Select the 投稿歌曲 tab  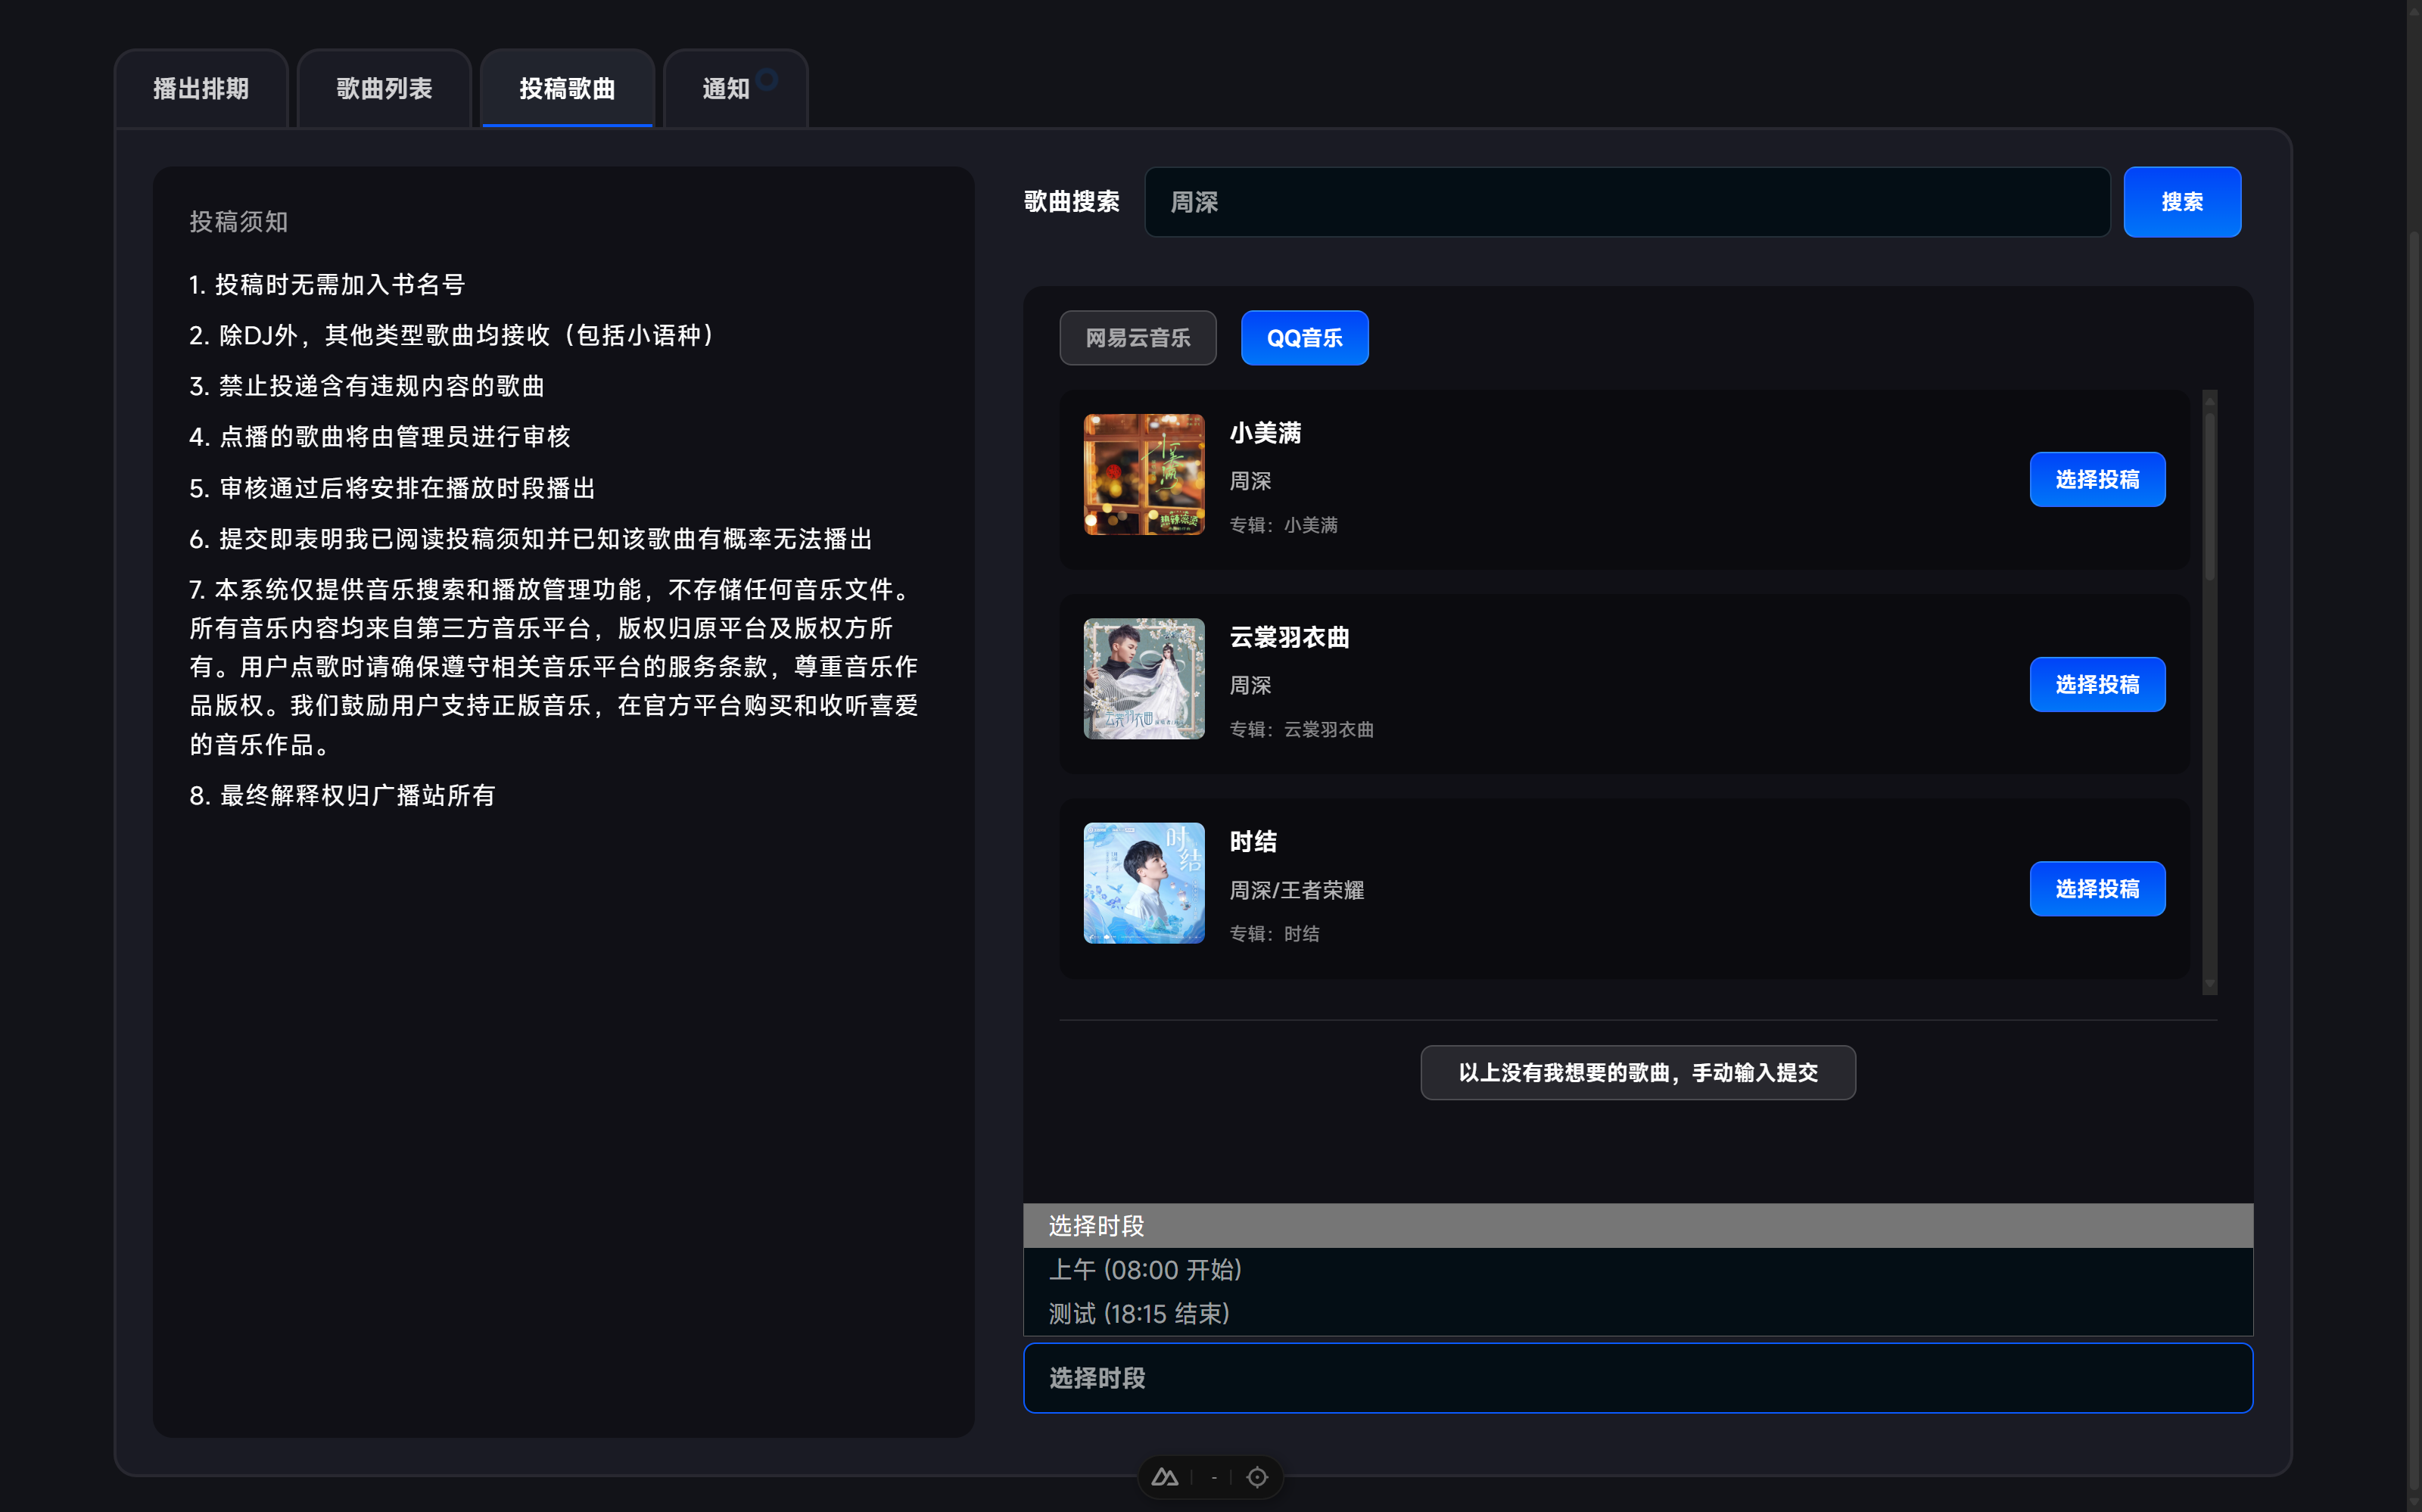click(x=567, y=89)
